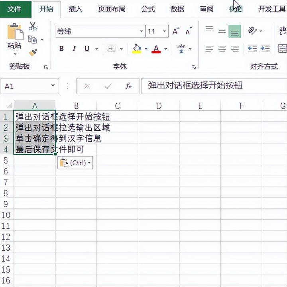
Task: Expand the formula bar options dots
Action: click(68, 86)
